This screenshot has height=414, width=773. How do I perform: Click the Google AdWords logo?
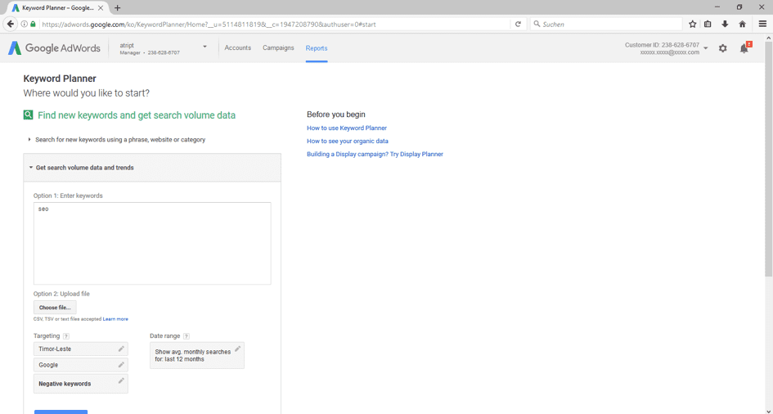coord(54,47)
